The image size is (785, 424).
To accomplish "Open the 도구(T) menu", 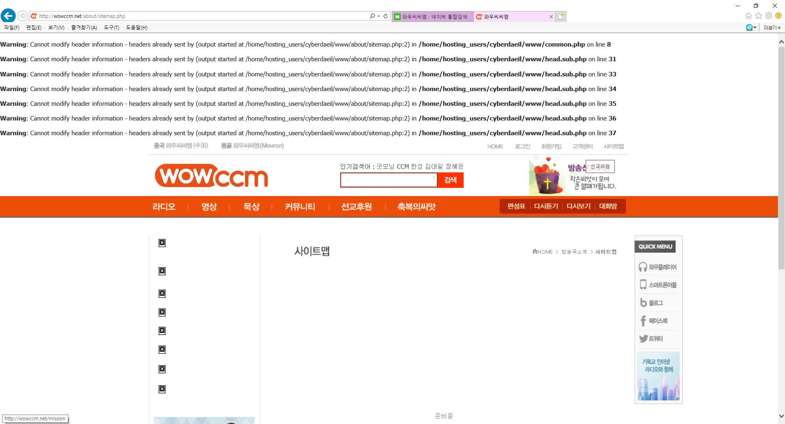I will (111, 28).
